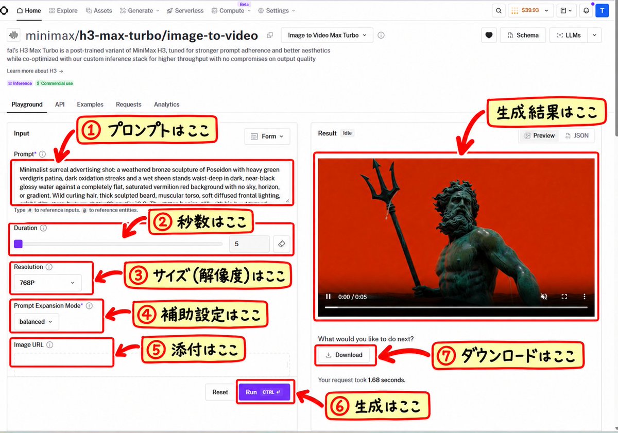Switch the result view to JSON

(x=577, y=135)
